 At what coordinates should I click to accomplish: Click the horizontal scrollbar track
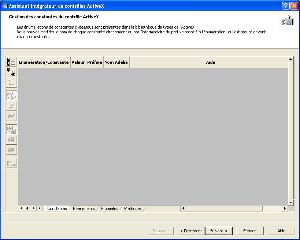(273, 208)
